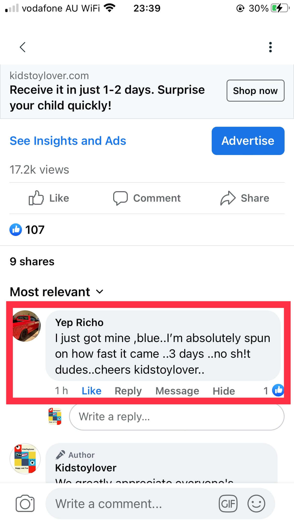The width and height of the screenshot is (294, 524).
Task: Open Yep Richo's profile picture
Action: click(x=27, y=326)
